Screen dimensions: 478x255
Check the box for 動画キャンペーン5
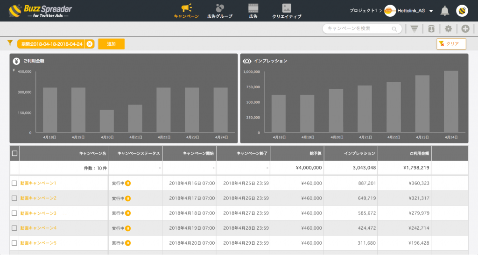14,243
